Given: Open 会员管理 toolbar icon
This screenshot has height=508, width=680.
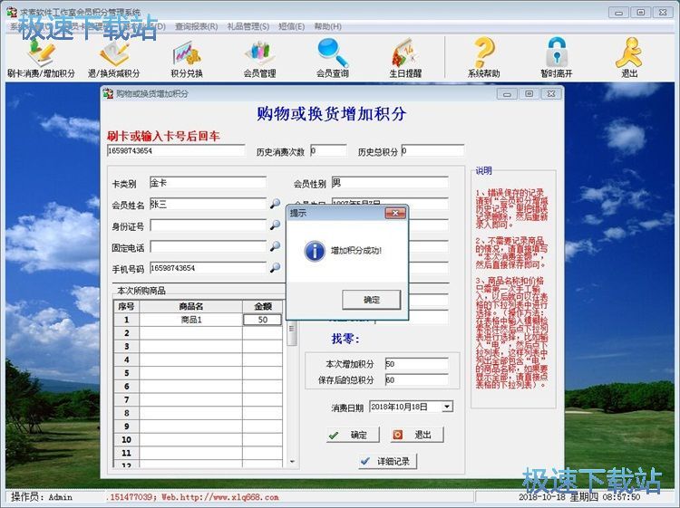Looking at the screenshot, I should point(259,59).
